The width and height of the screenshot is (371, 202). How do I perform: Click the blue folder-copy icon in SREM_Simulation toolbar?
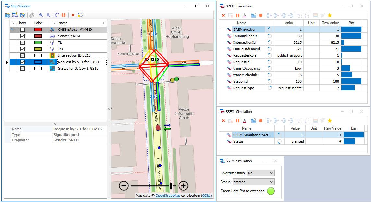click(x=253, y=15)
